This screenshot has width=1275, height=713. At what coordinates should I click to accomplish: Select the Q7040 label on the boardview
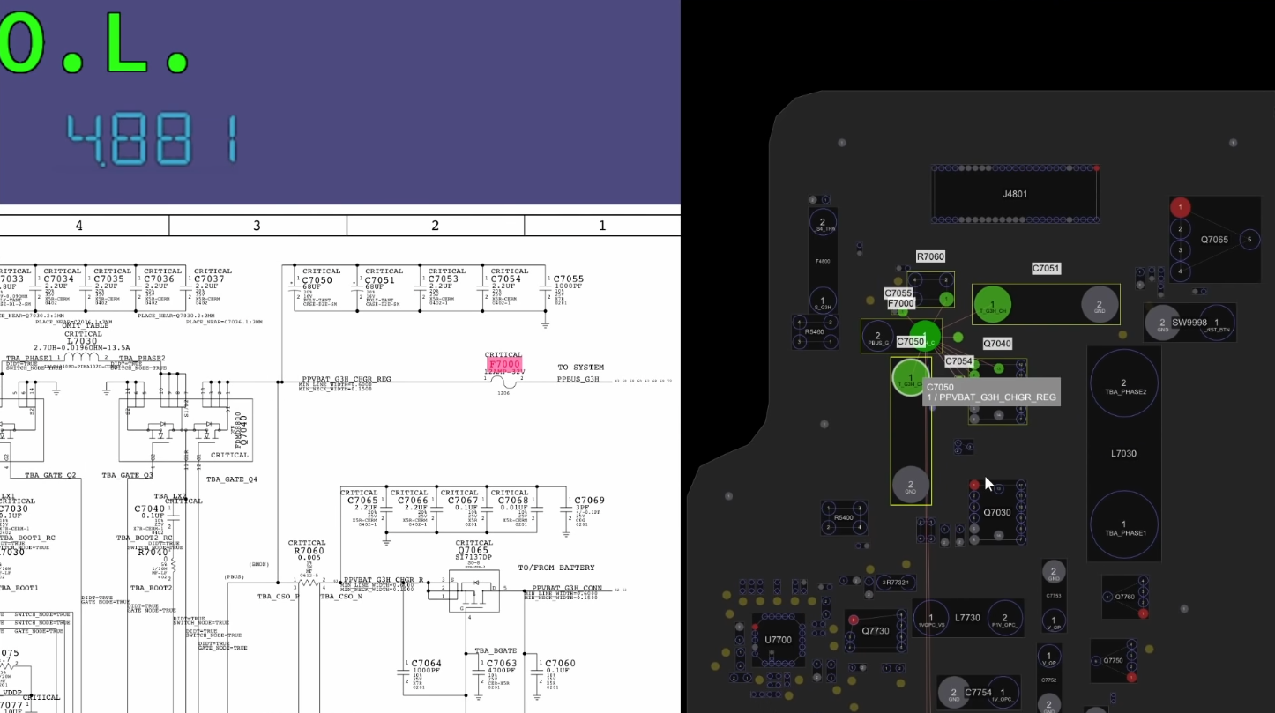tap(997, 344)
